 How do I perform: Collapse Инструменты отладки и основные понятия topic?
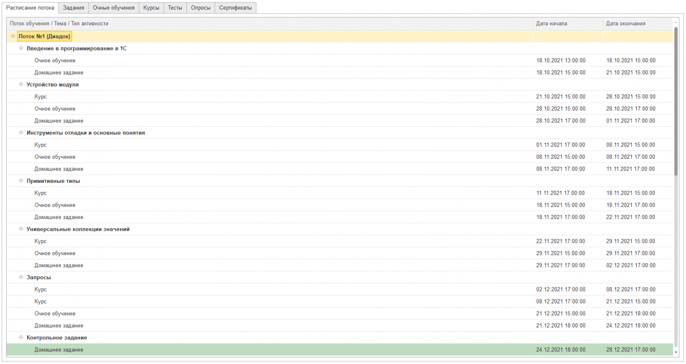pyautogui.click(x=21, y=133)
